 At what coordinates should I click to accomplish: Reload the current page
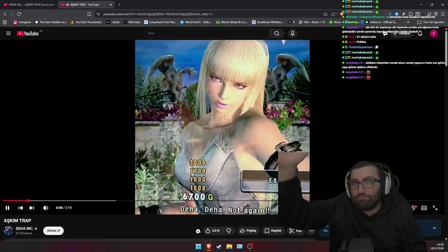[x=19, y=14]
